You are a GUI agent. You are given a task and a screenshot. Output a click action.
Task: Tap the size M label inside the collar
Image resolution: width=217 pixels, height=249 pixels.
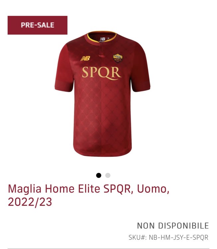[x=108, y=38]
